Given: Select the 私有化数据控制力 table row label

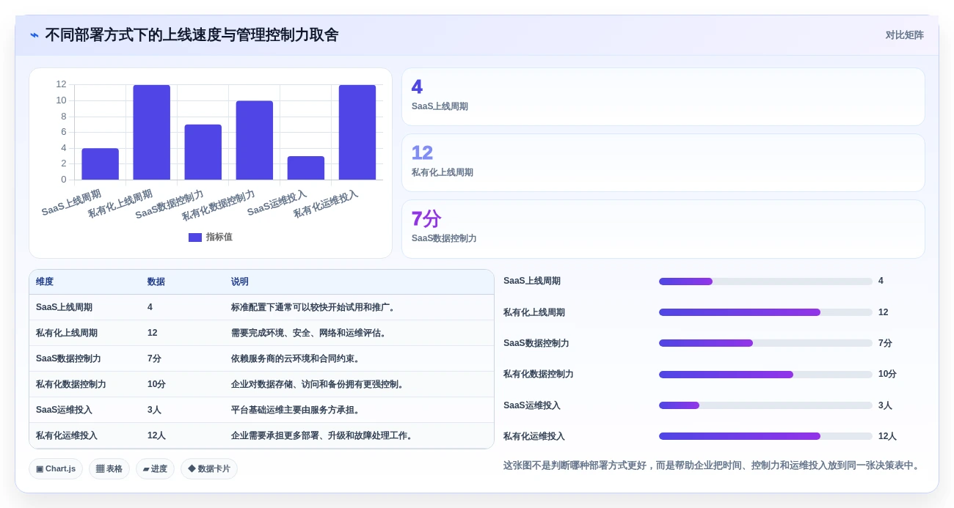Looking at the screenshot, I should (x=71, y=385).
